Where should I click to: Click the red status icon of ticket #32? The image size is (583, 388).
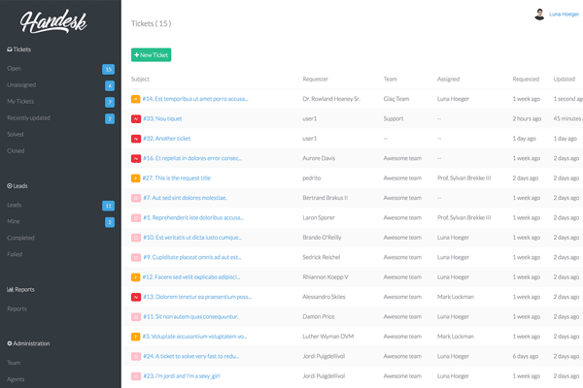coord(136,139)
